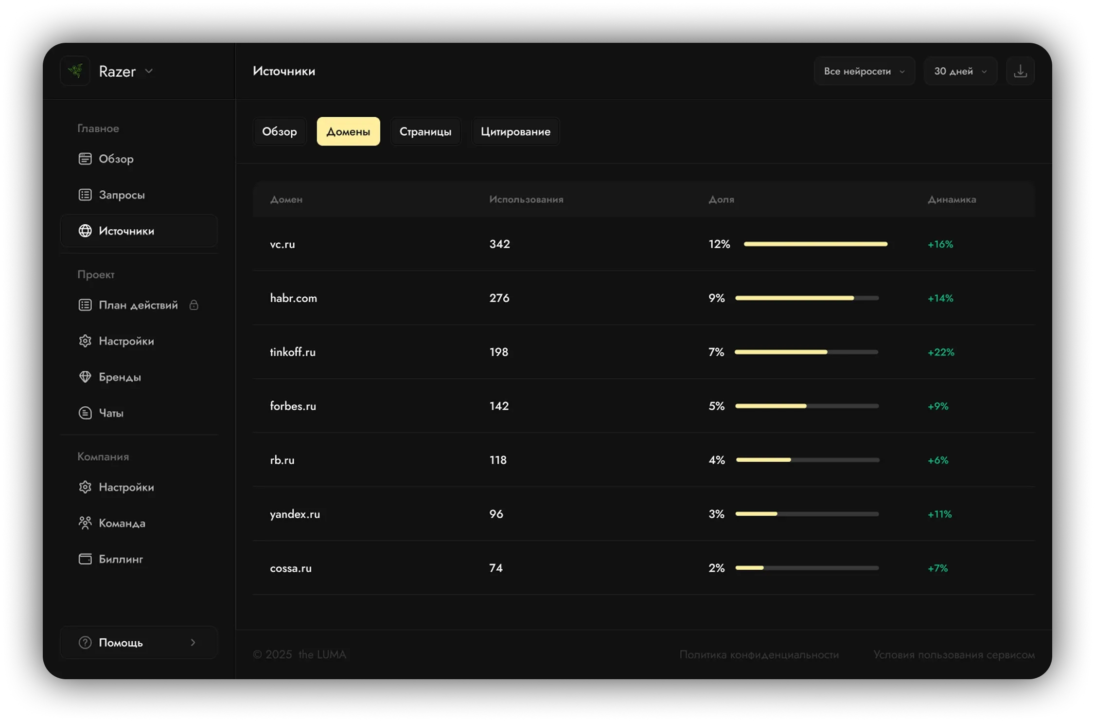1095x722 pixels.
Task: Switch to the Страницы tab
Action: 425,131
